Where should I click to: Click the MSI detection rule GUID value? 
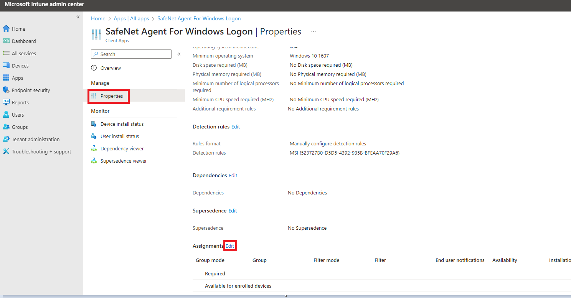point(345,153)
